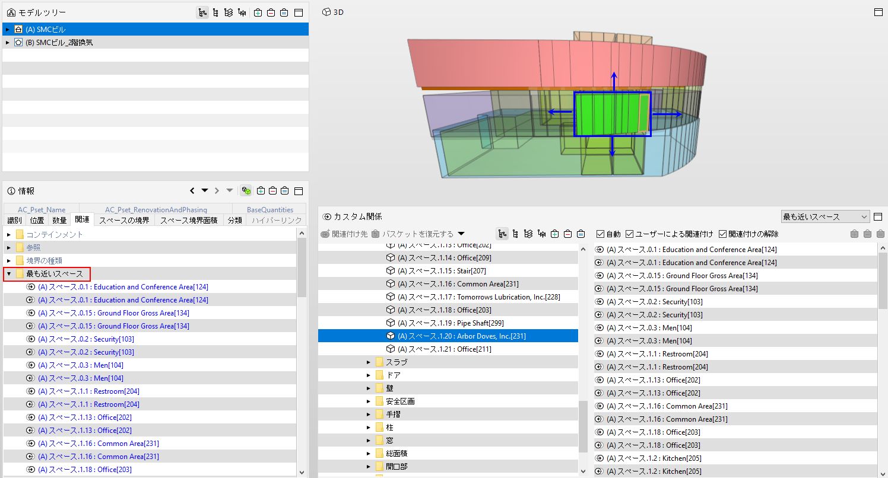Open the 最も近いスペース dropdown

pos(825,217)
